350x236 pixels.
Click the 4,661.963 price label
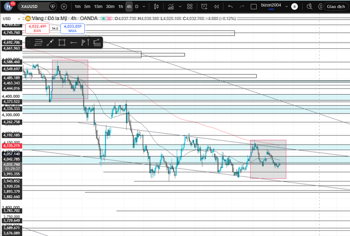coord(12,48)
